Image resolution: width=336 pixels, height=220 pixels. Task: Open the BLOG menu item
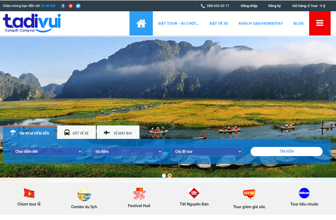(x=298, y=23)
